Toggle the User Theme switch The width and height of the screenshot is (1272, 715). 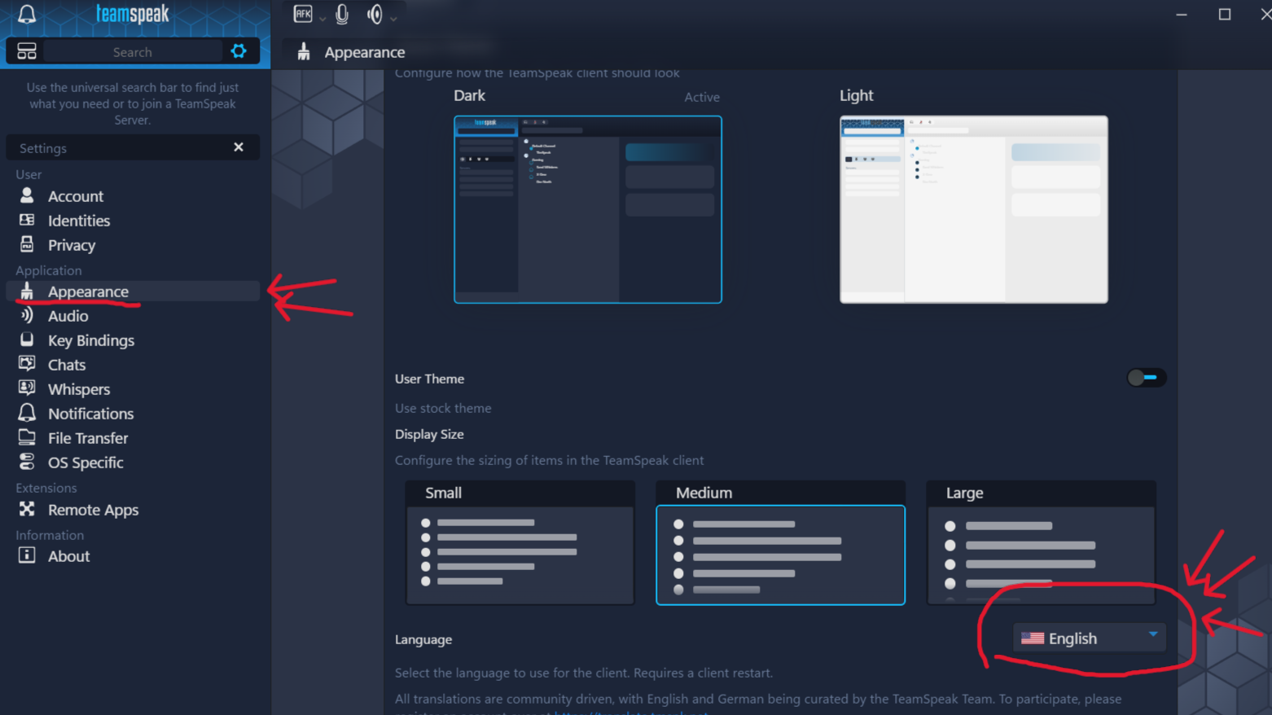point(1147,378)
